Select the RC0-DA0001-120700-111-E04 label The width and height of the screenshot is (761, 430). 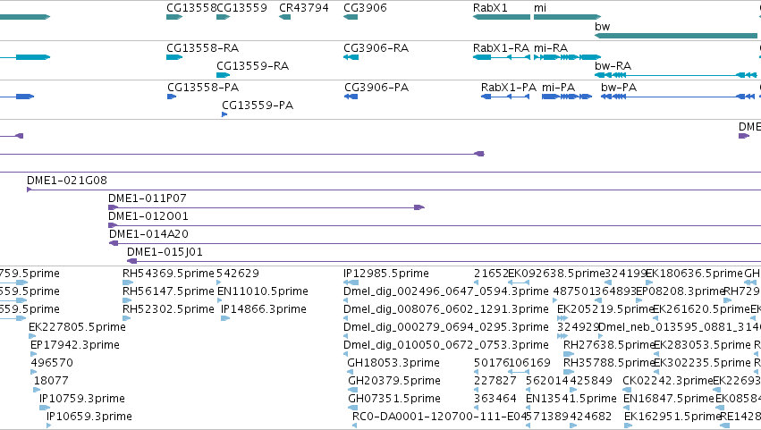[x=440, y=417]
